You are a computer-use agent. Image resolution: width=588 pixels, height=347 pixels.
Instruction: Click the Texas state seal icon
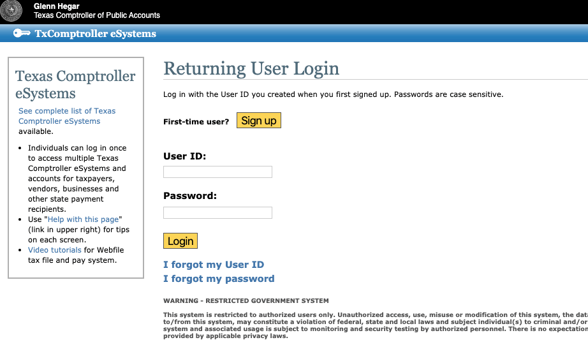tap(11, 11)
